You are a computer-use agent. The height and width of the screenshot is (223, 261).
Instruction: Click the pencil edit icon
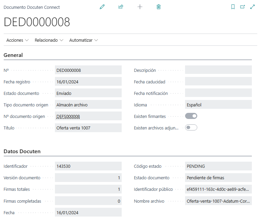[x=102, y=7]
